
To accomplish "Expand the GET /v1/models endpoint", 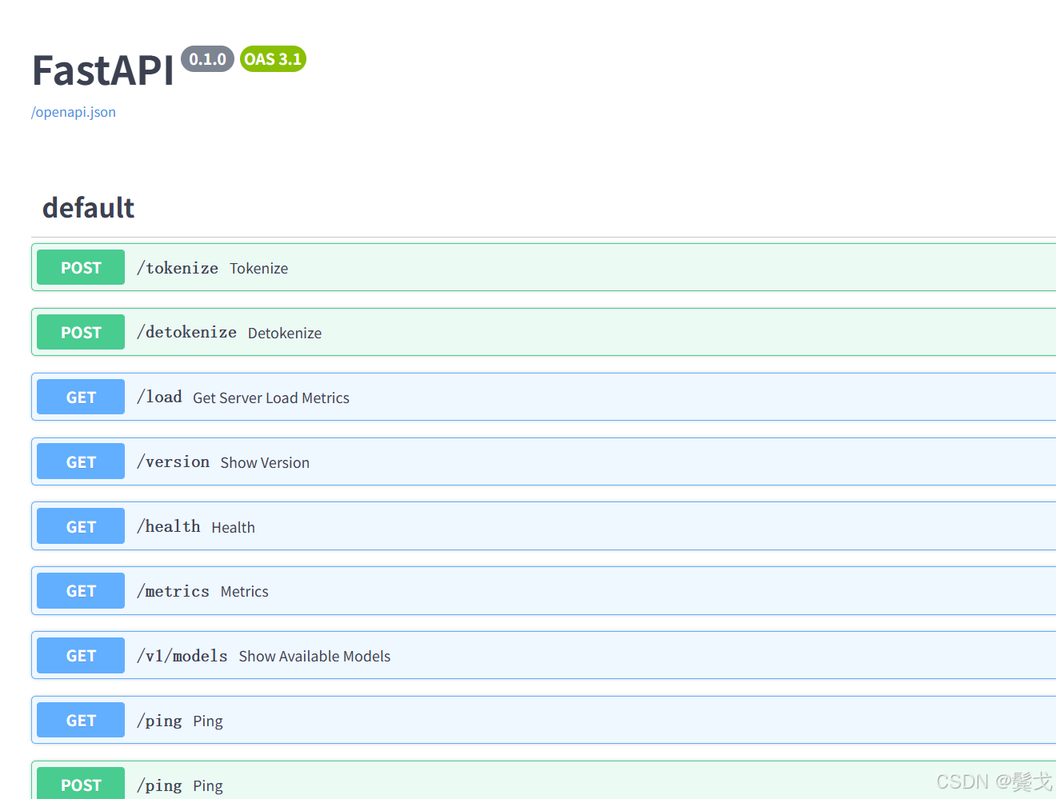I will pyautogui.click(x=544, y=655).
